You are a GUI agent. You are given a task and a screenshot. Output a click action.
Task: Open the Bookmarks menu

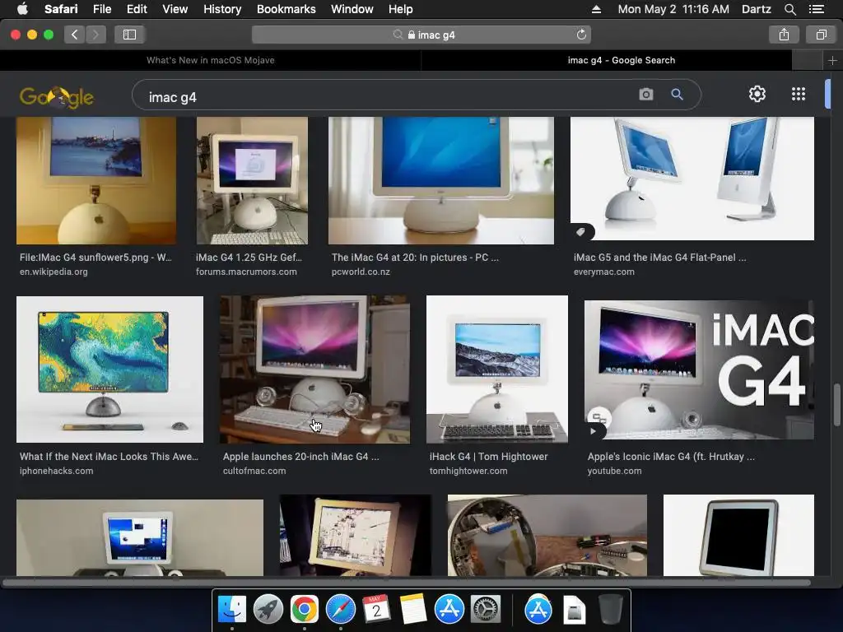tap(286, 9)
